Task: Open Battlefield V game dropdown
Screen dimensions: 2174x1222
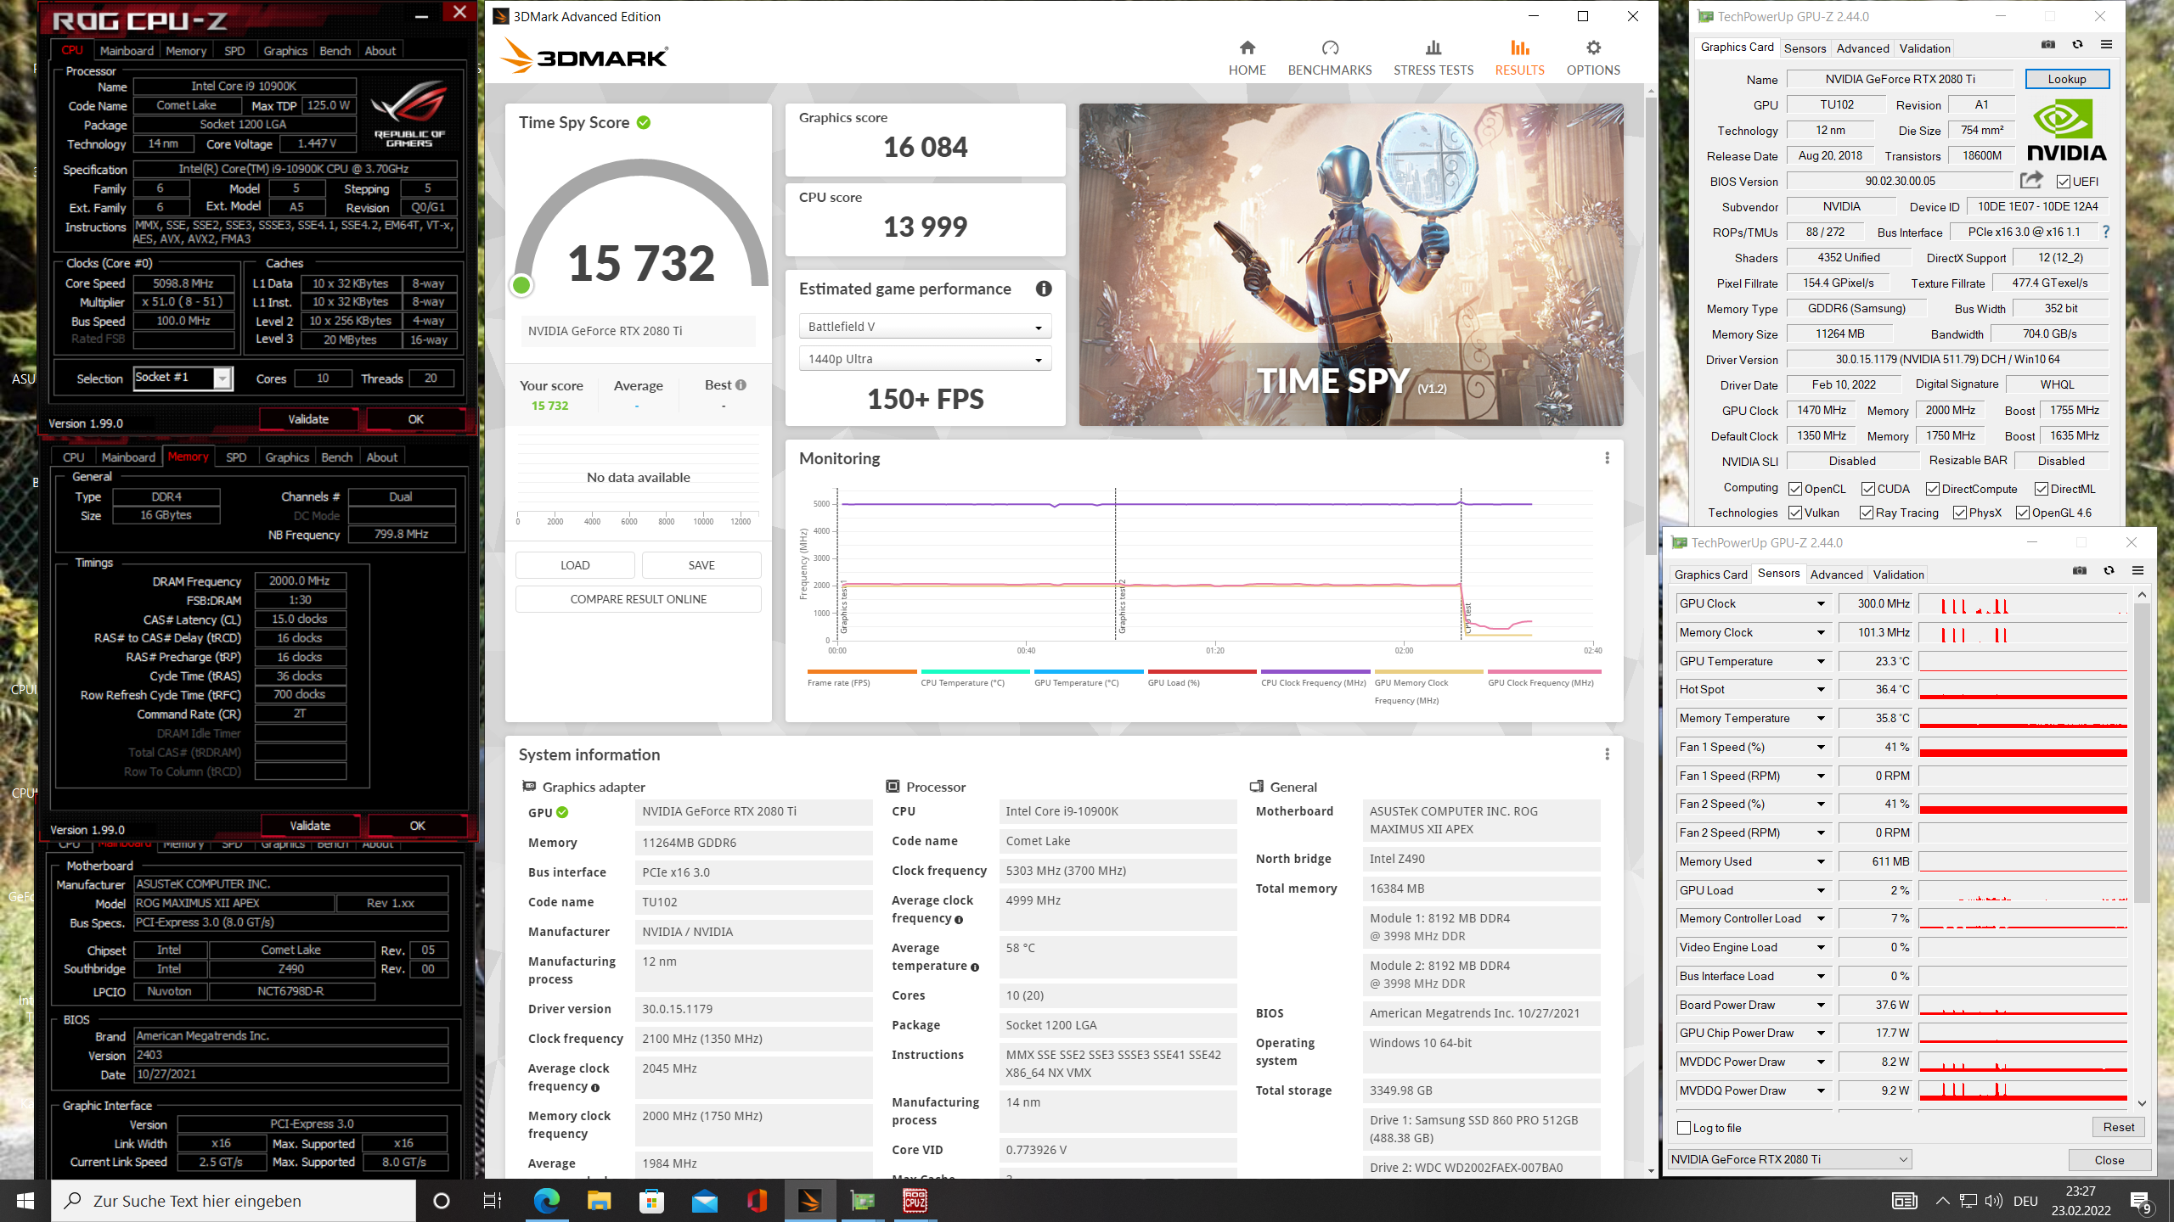Action: coord(925,327)
